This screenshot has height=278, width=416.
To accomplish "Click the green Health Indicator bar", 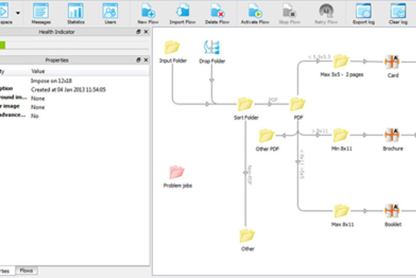I will click(x=2, y=45).
